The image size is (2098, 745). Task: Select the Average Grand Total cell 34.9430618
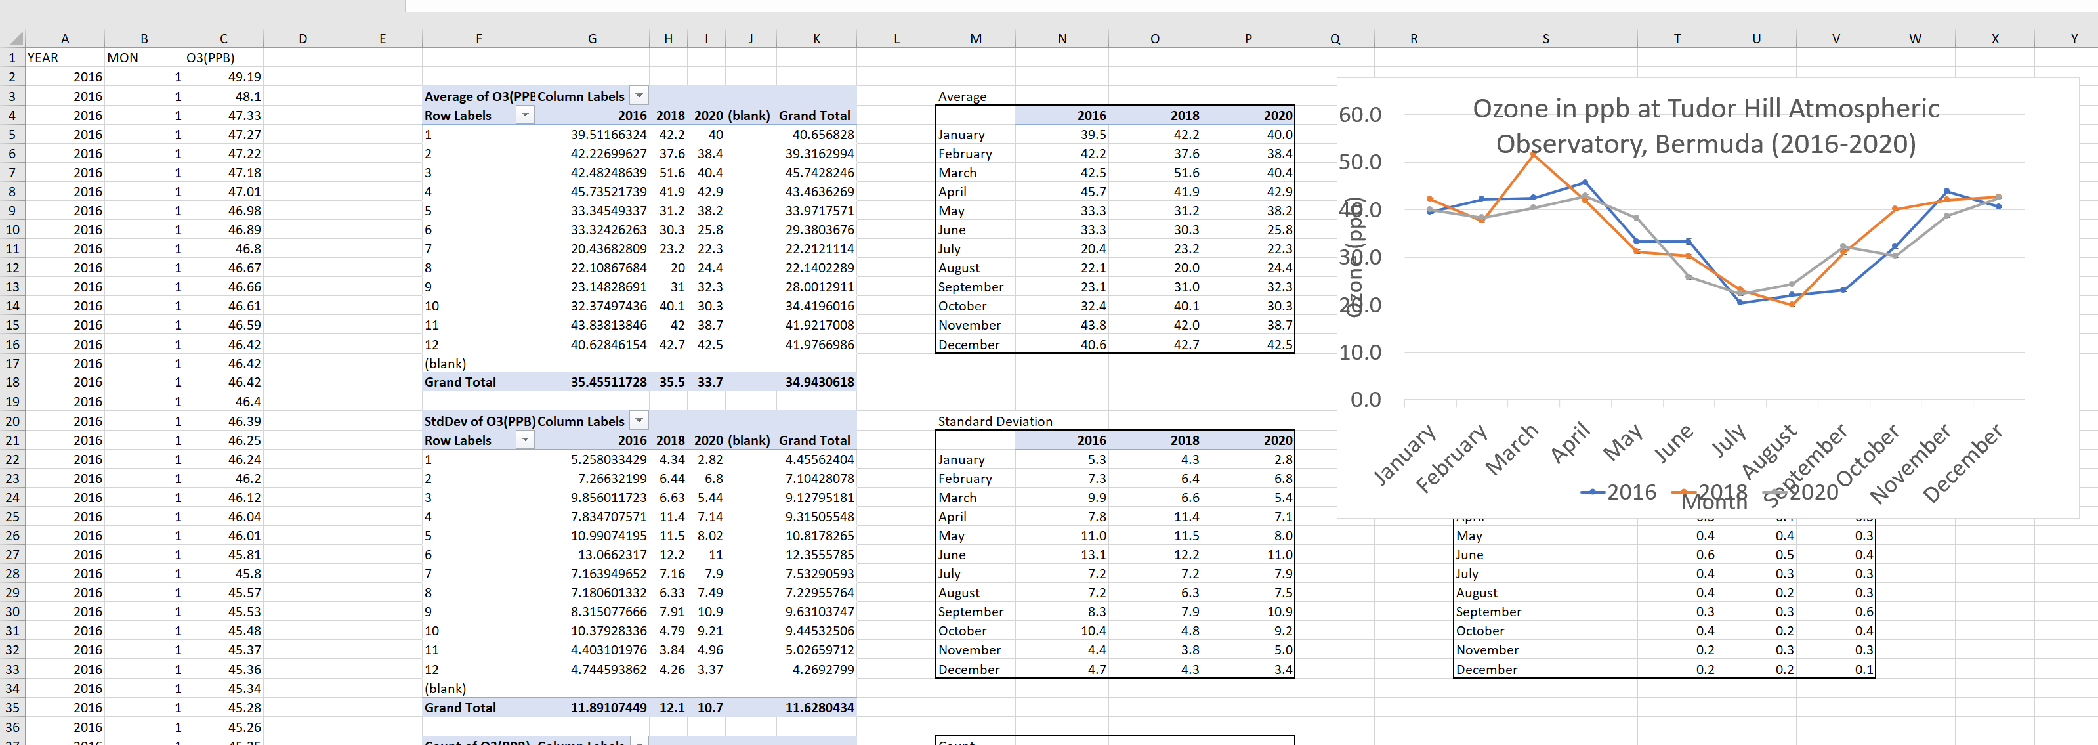click(817, 382)
